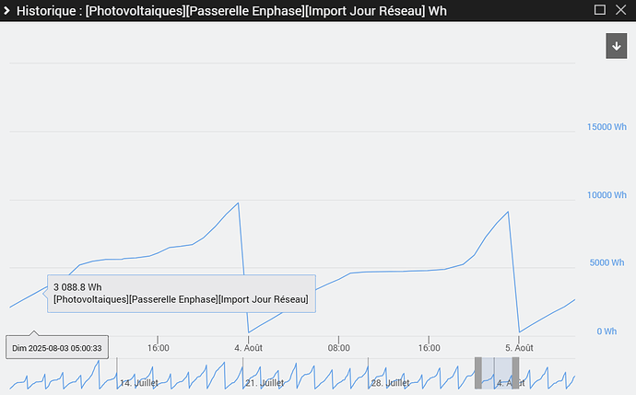The image size is (636, 395).
Task: Maximize the Historique window
Action: pos(599,10)
